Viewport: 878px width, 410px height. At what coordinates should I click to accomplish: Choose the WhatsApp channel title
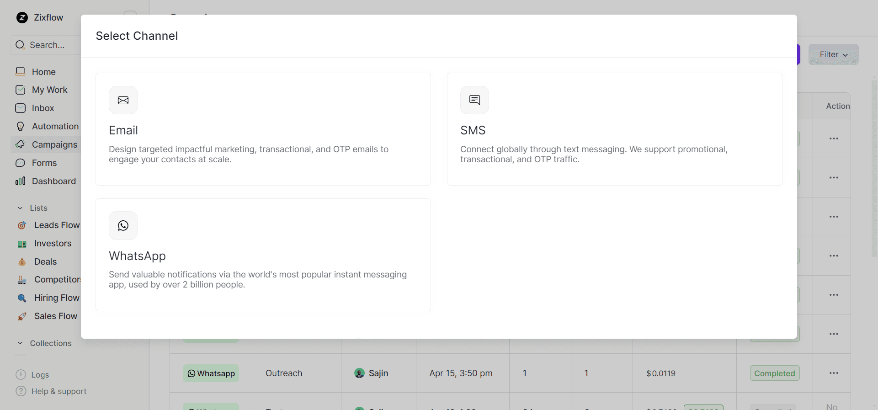click(137, 256)
